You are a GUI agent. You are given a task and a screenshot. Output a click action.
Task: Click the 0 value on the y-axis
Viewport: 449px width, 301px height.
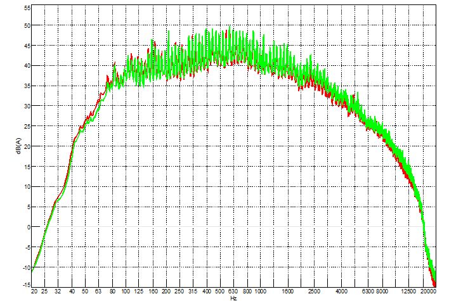coord(27,227)
